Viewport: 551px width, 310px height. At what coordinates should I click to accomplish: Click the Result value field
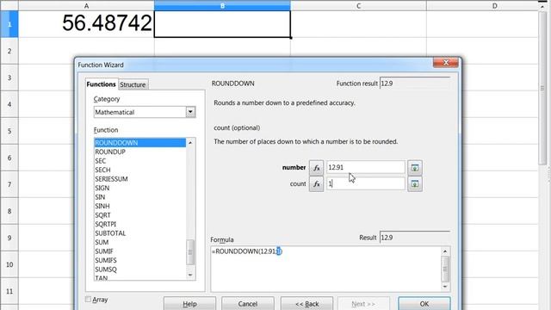[x=415, y=238]
